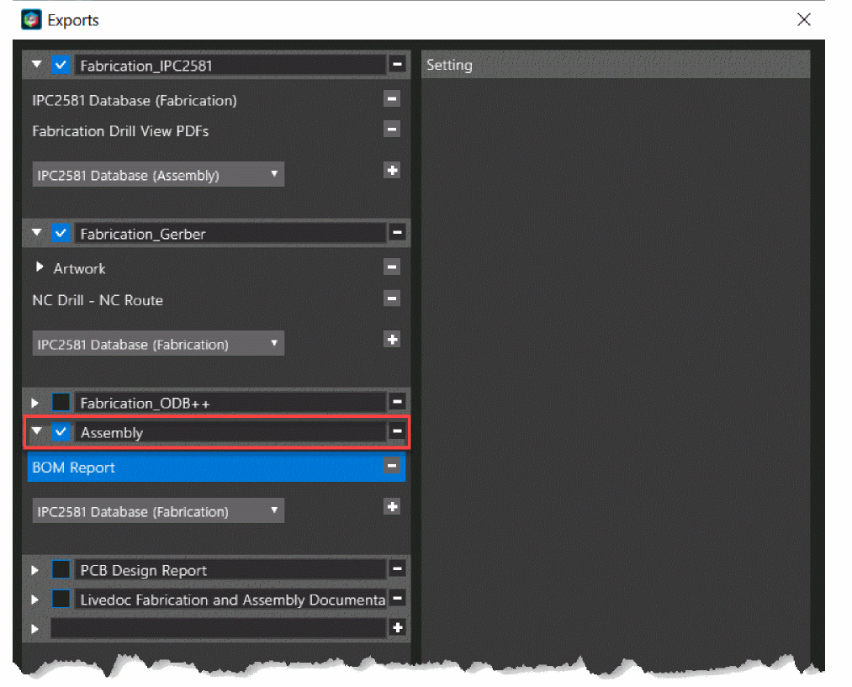
Task: Expand the empty new group row
Action: click(34, 629)
